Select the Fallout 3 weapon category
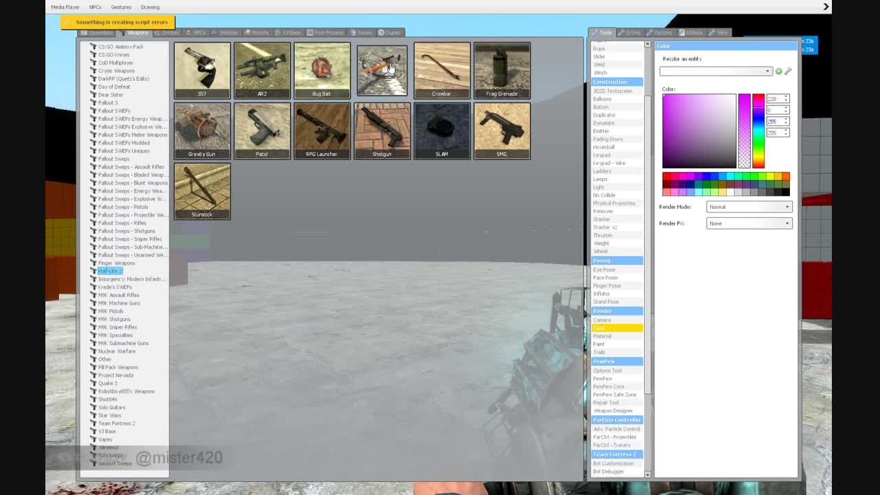 coord(108,102)
